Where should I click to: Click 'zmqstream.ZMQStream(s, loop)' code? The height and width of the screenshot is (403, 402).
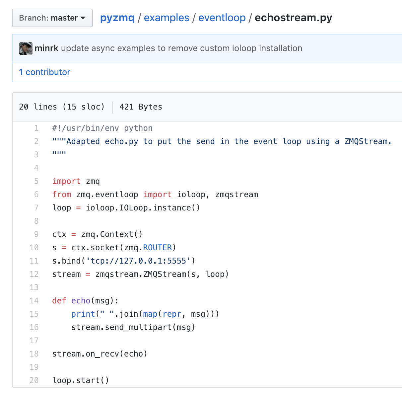point(162,274)
